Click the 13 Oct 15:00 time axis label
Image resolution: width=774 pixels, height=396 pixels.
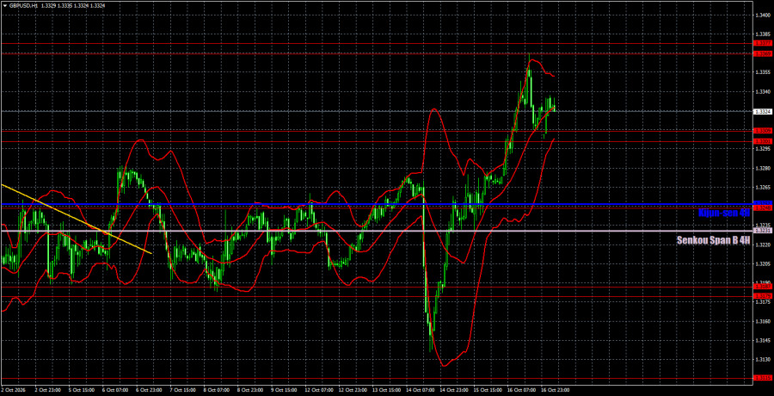point(388,390)
